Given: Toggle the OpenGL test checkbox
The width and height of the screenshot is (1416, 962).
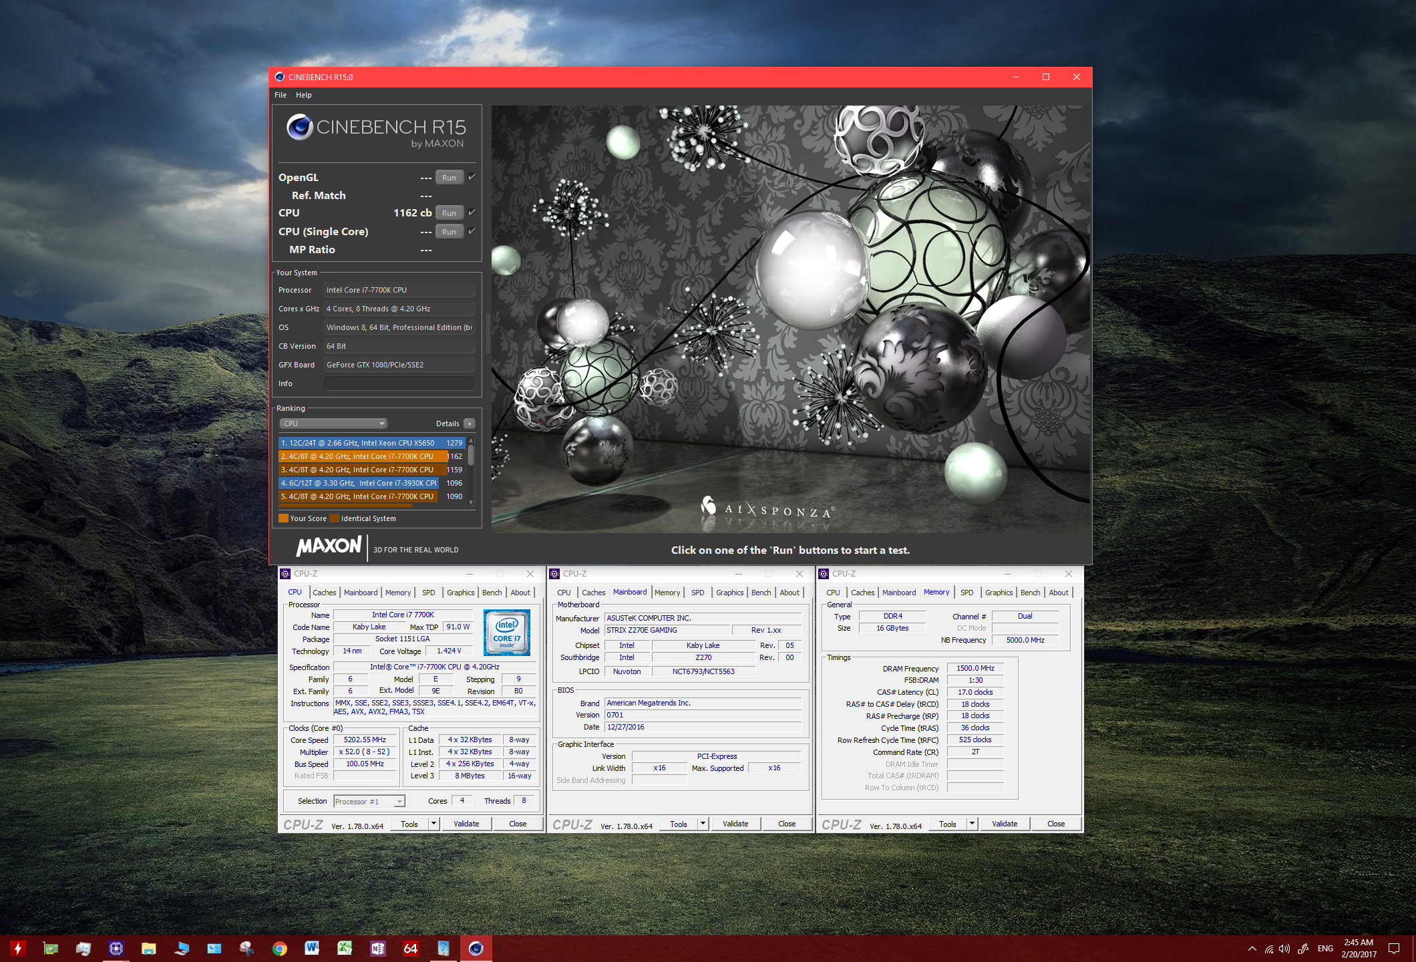Looking at the screenshot, I should 472,177.
